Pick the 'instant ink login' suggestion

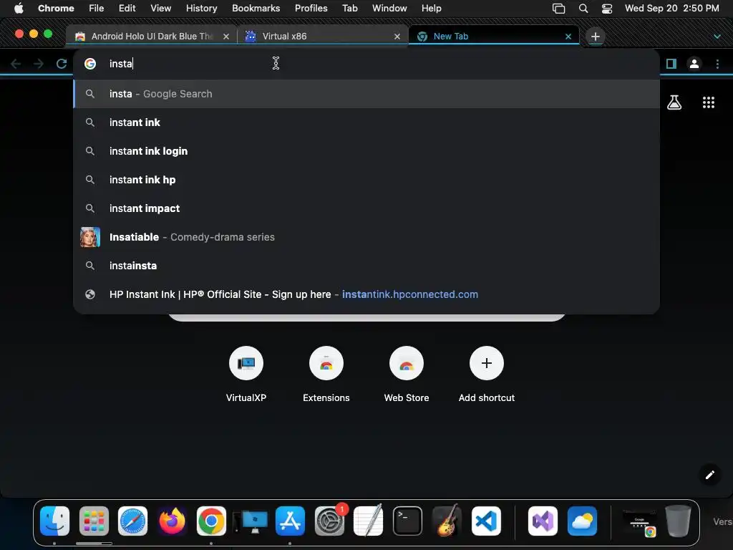pos(366,151)
